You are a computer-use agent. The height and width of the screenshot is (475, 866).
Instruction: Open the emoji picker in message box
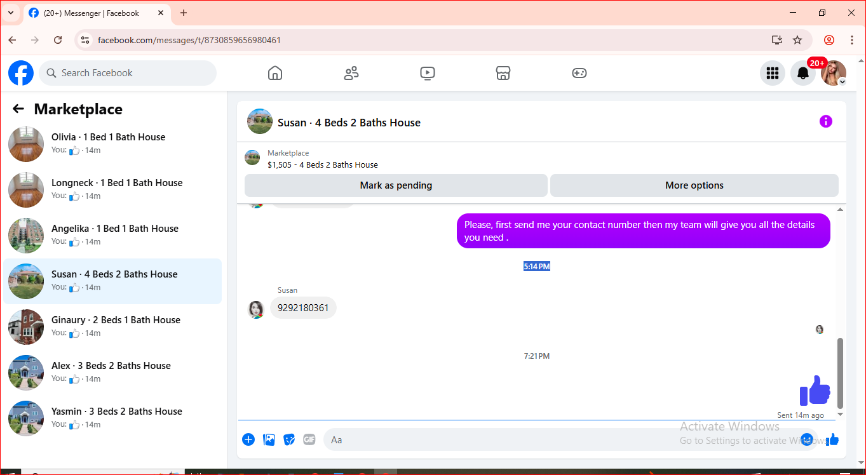point(807,439)
